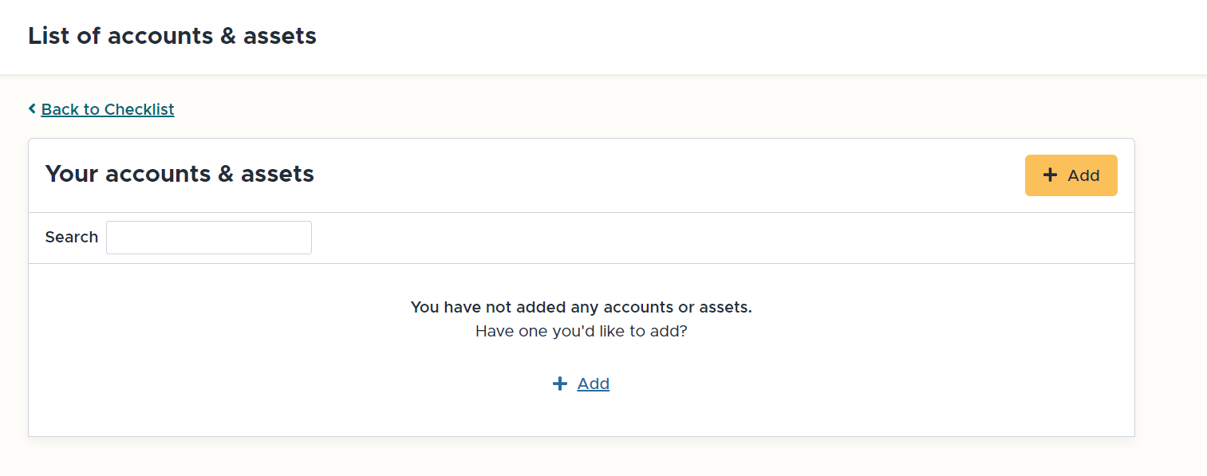Click the Search label text
The image size is (1207, 476).
72,237
